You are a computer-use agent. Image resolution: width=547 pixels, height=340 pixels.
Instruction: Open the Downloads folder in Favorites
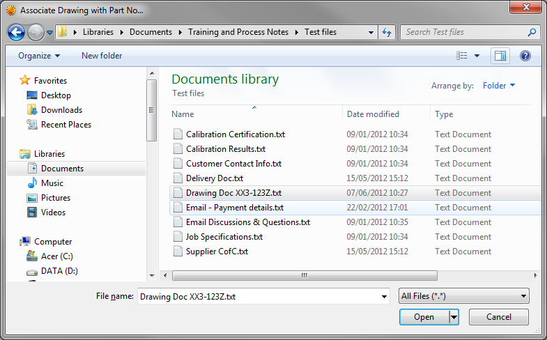[61, 110]
